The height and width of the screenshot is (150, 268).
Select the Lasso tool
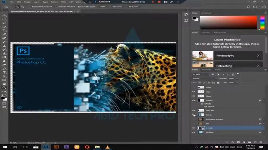(4, 23)
